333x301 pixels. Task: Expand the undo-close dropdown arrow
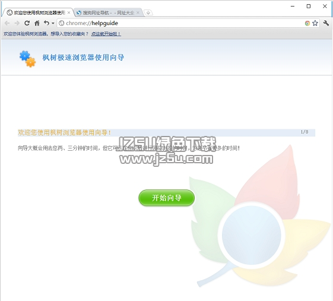pos(53,23)
